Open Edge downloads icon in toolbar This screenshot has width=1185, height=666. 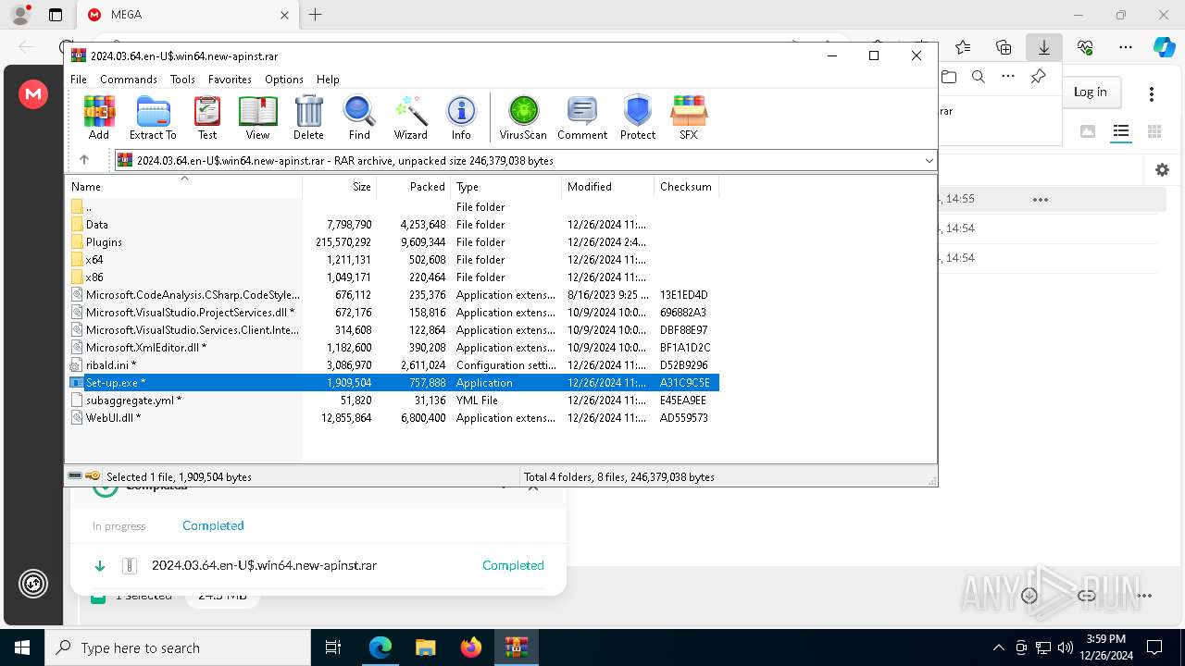point(1044,46)
